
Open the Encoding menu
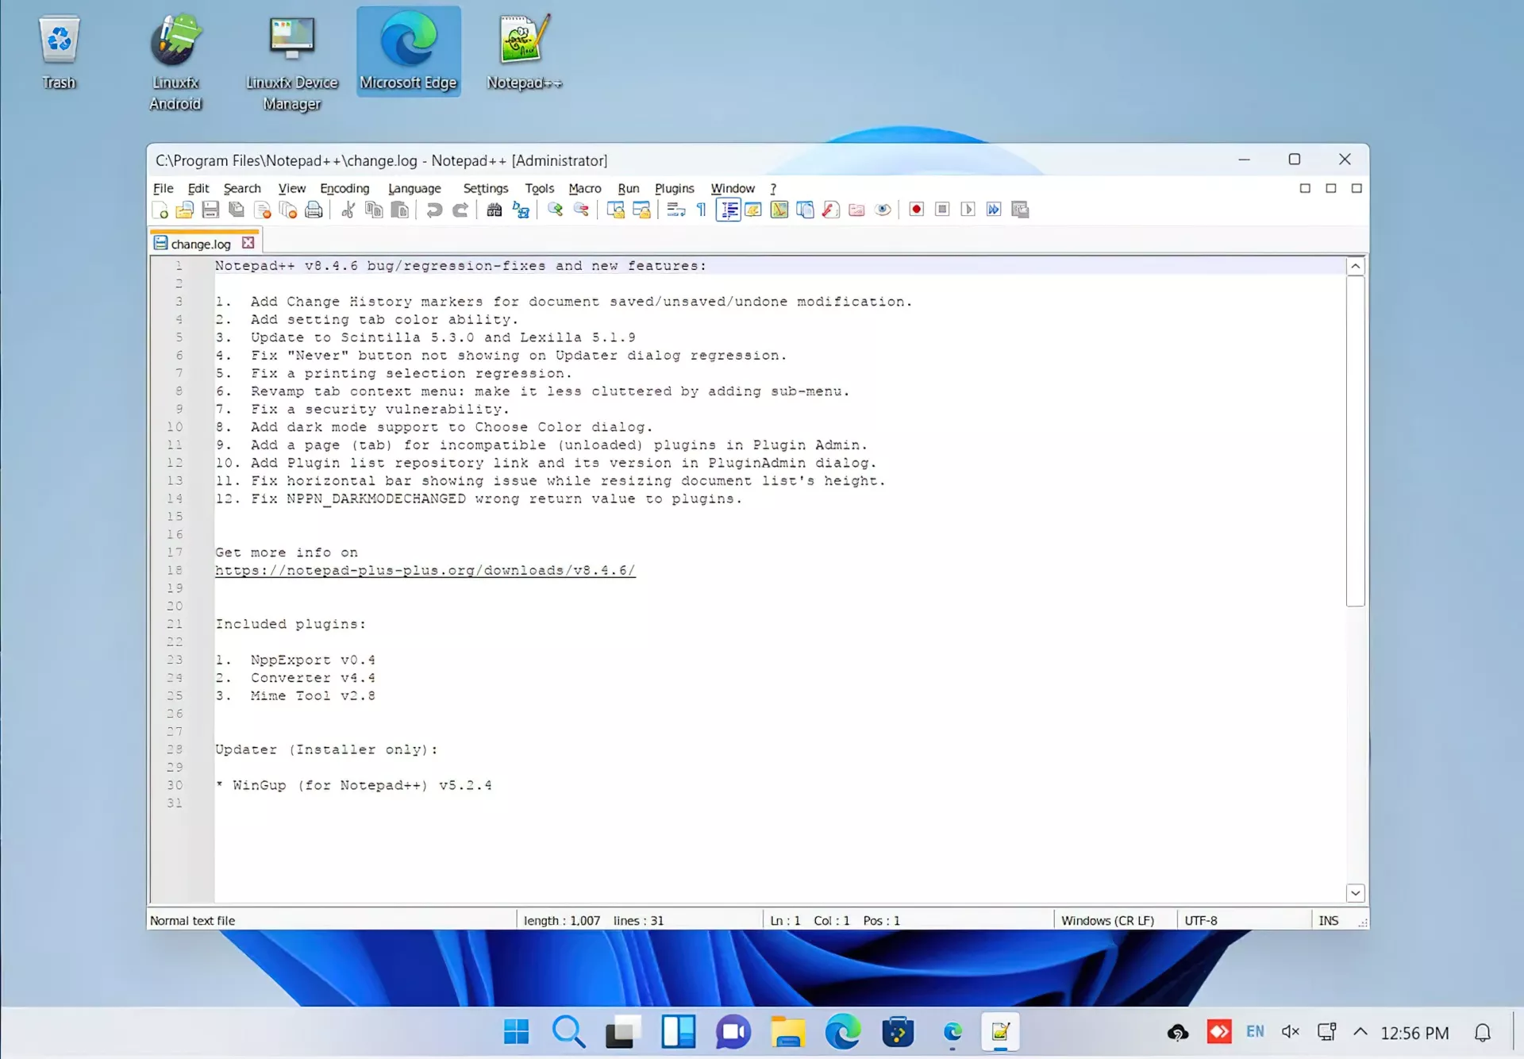(x=344, y=188)
